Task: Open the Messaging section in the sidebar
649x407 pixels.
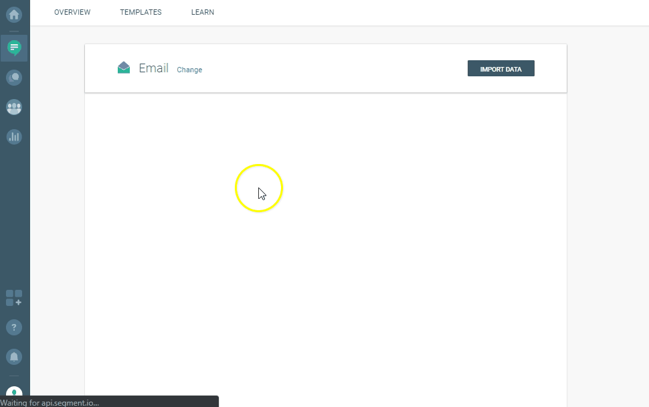Action: pos(14,48)
